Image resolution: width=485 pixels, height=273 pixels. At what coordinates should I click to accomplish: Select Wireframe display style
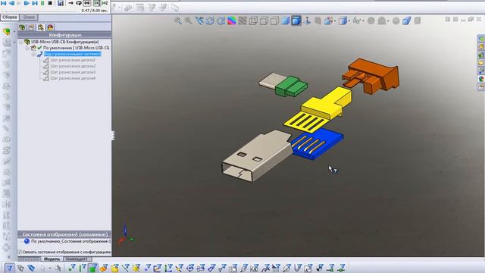tap(253, 20)
